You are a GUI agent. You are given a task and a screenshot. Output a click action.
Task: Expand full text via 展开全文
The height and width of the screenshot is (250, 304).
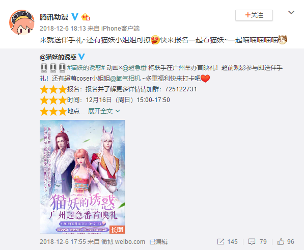point(100,111)
